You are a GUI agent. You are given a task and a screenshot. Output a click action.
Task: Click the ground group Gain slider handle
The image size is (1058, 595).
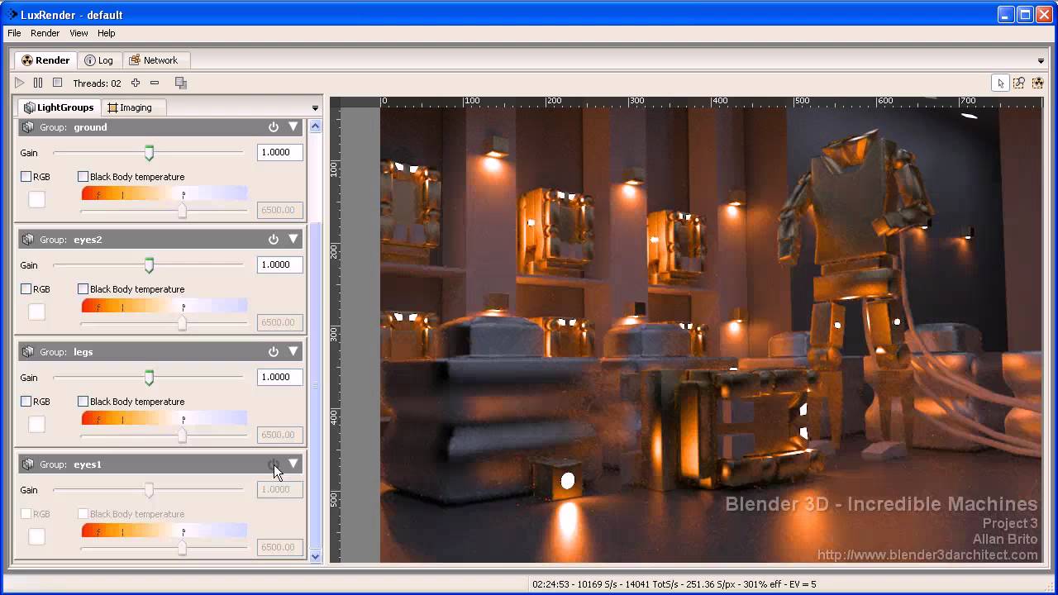[x=150, y=153]
